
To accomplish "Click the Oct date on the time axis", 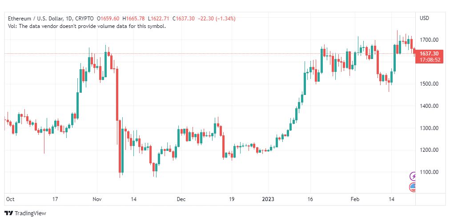I will pyautogui.click(x=10, y=200).
